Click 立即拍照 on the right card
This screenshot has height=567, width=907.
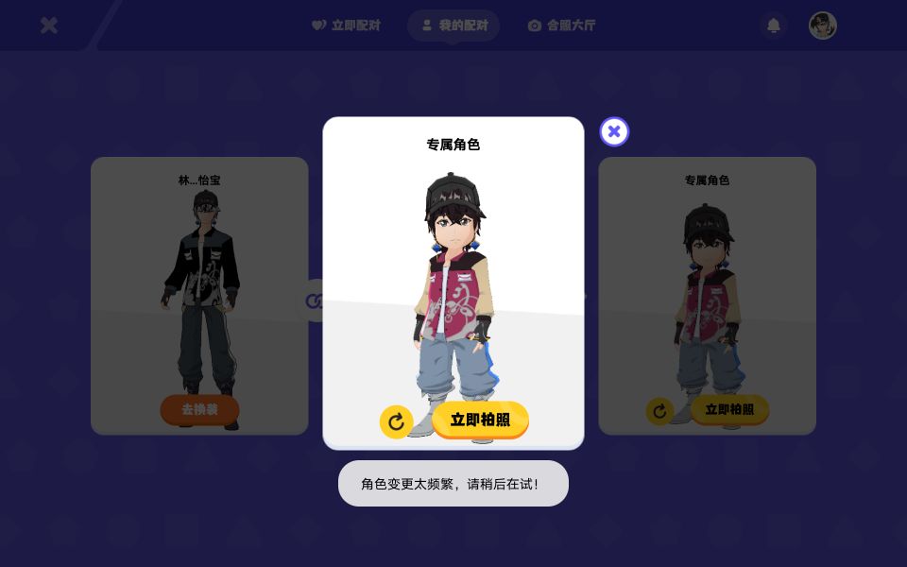[729, 409]
